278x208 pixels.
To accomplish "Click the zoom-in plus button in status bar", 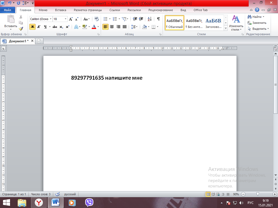I will tap(274, 194).
